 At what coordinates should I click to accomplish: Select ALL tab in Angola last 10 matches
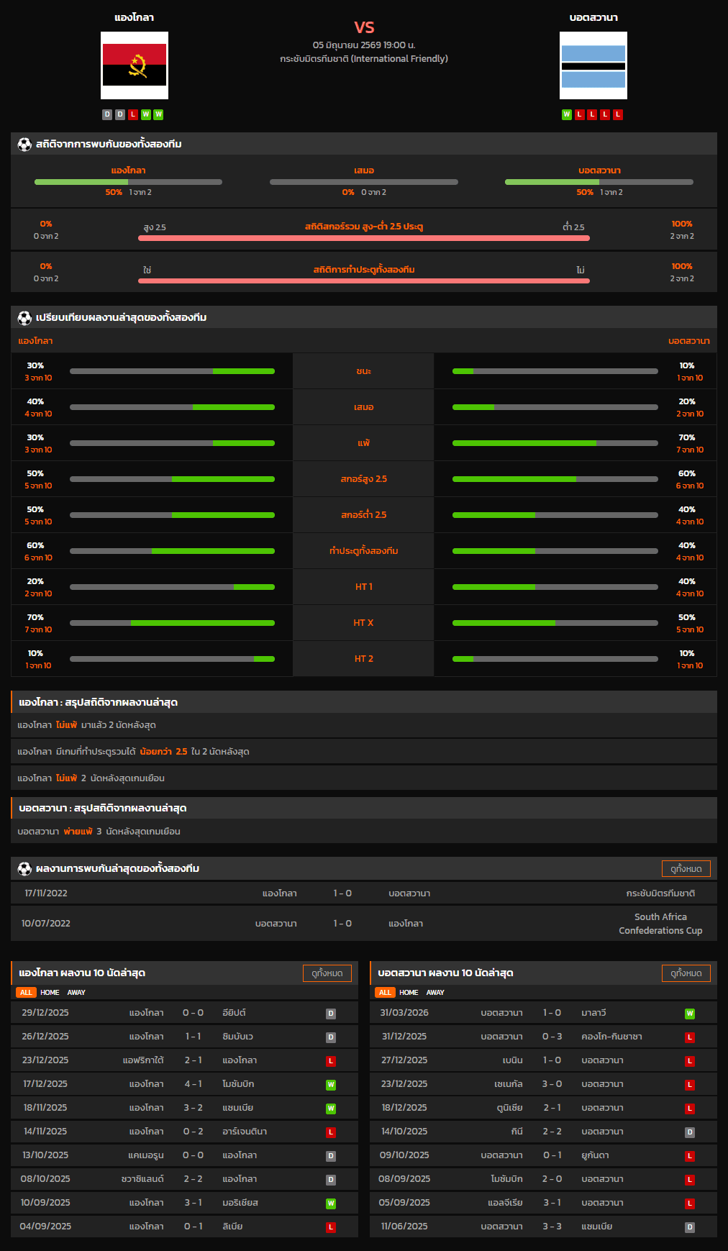(x=26, y=993)
